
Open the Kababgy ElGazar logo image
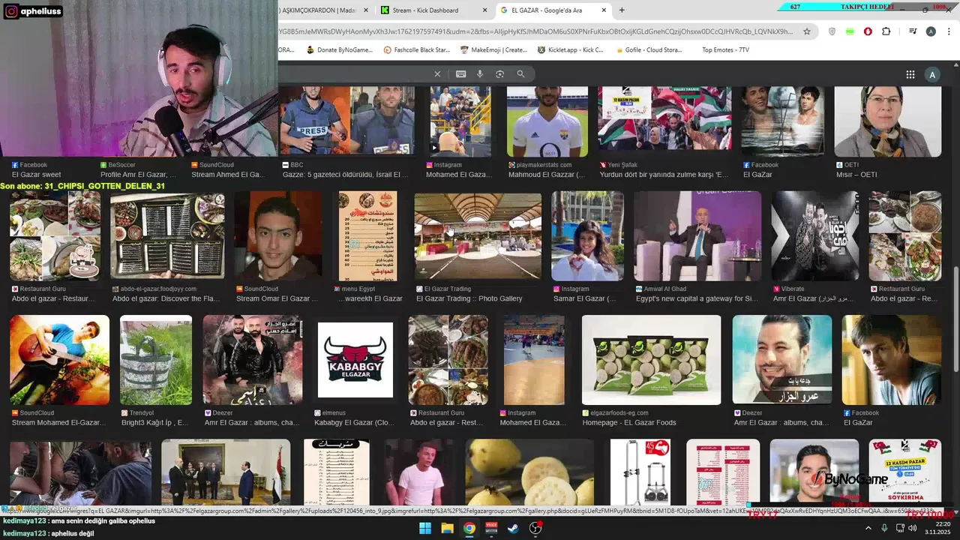(x=355, y=360)
